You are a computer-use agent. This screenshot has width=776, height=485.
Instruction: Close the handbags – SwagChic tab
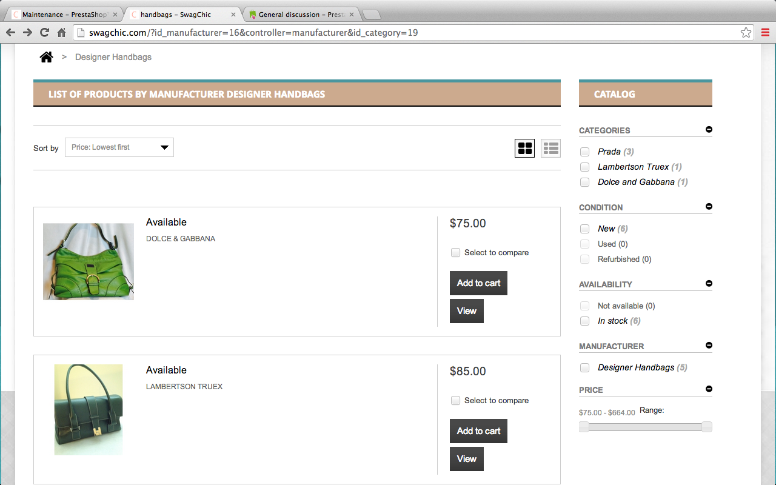coord(233,15)
